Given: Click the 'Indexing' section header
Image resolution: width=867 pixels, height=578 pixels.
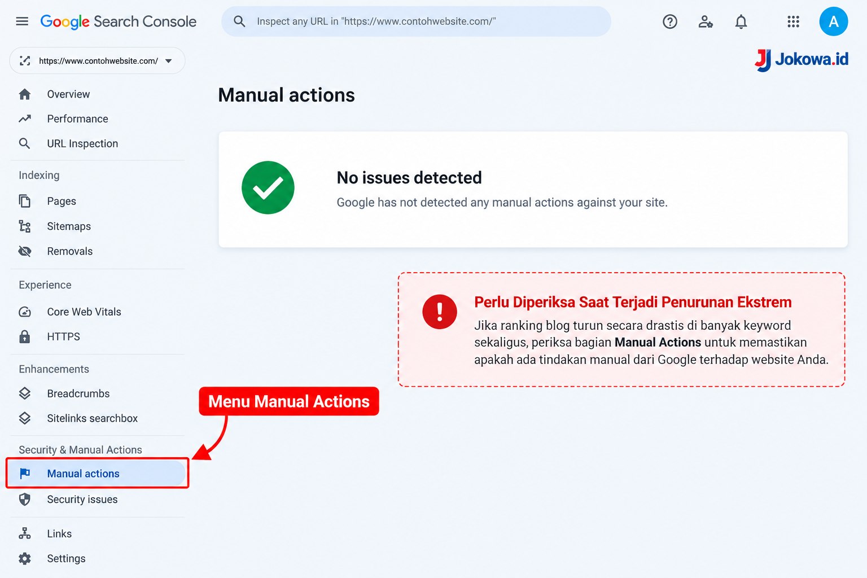Looking at the screenshot, I should [39, 176].
